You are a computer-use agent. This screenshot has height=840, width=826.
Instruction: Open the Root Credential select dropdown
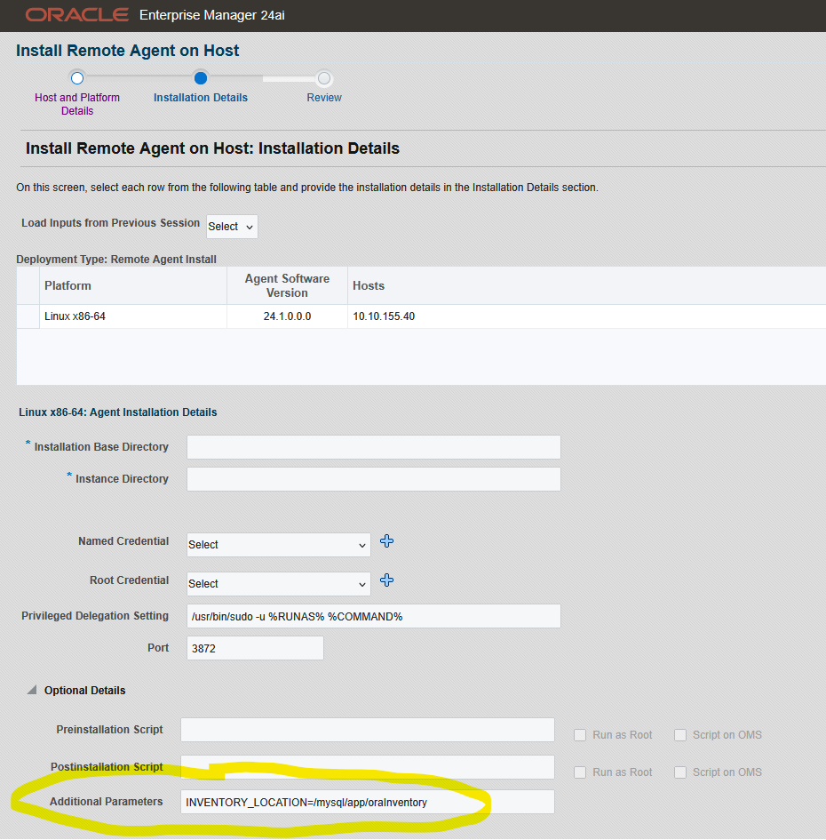tap(279, 584)
